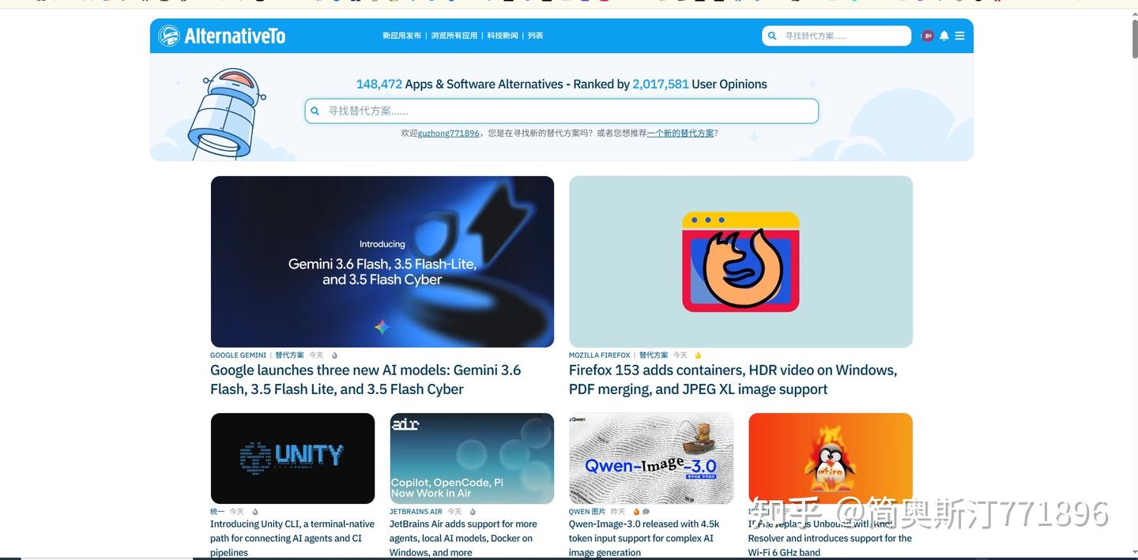Open 列表 in the top navigation
The width and height of the screenshot is (1138, 560).
536,36
